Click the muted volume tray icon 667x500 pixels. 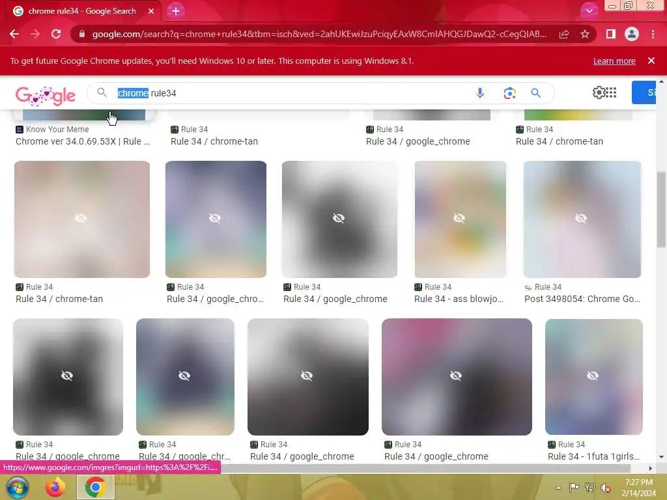tap(606, 488)
